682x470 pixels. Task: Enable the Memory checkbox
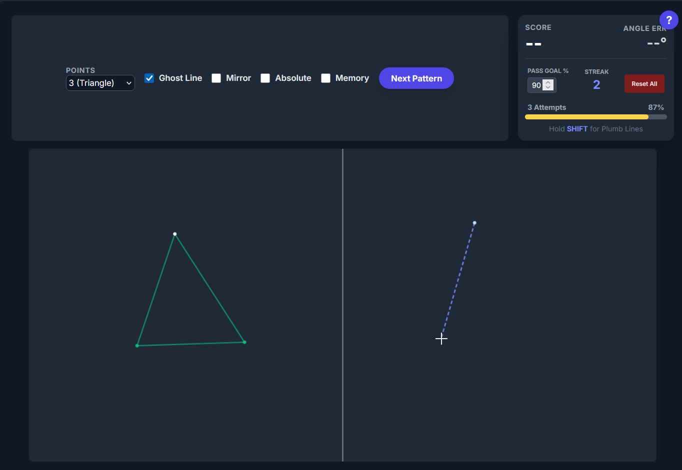coord(325,78)
